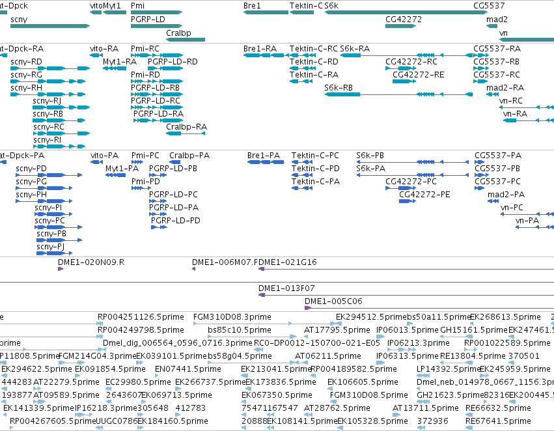Click the DME1-013F07 clone feature
This screenshot has width=554, height=431.
tap(406, 295)
